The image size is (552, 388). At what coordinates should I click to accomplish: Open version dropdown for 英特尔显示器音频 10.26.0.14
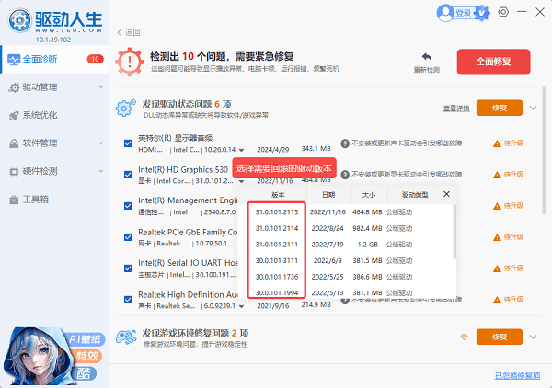(x=241, y=150)
